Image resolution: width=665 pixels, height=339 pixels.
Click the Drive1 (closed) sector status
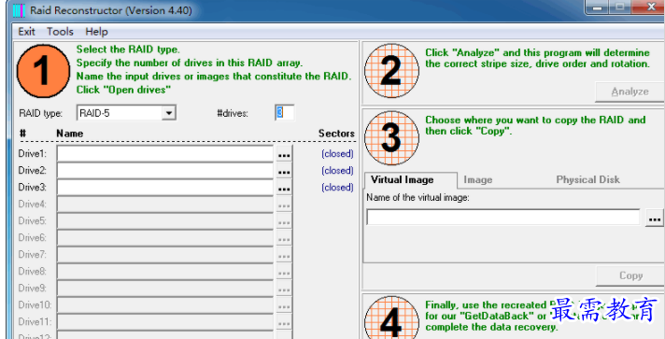pos(337,153)
